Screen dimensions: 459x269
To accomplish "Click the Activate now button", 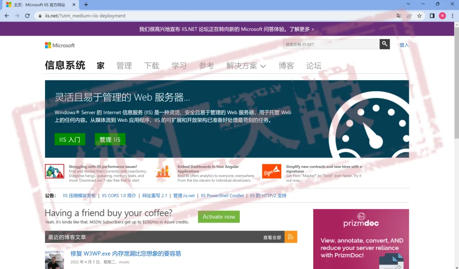I will (x=219, y=217).
